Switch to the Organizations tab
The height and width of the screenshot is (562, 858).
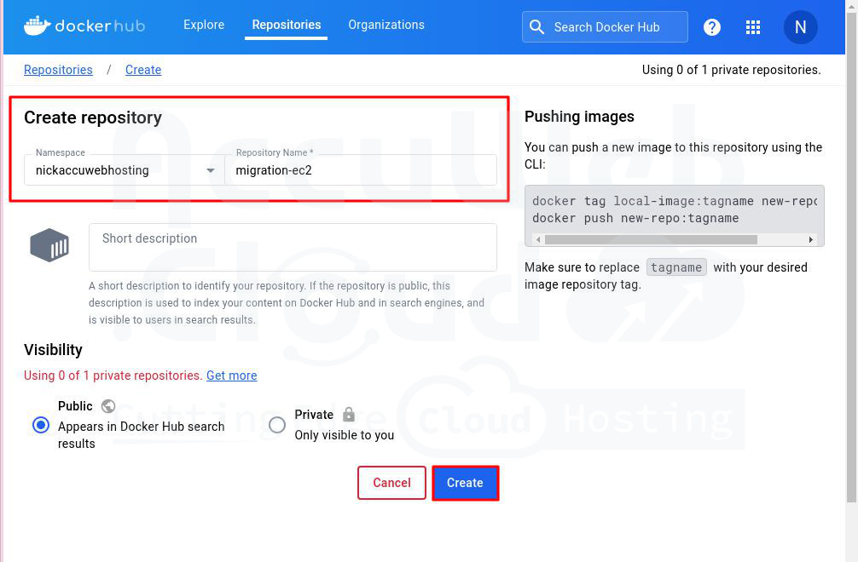point(386,25)
